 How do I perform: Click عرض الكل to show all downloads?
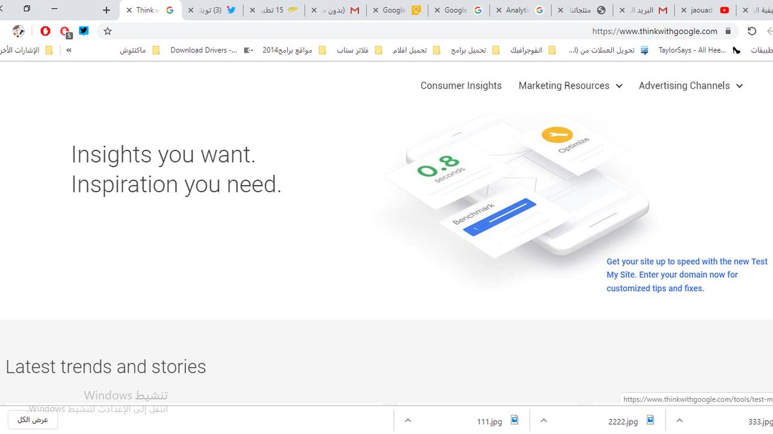[33, 420]
